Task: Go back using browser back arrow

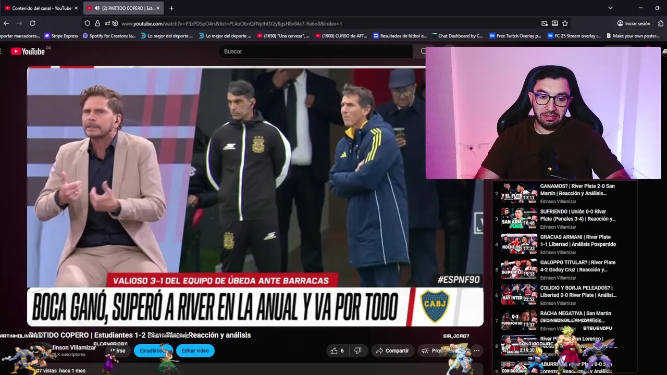Action: [x=6, y=23]
